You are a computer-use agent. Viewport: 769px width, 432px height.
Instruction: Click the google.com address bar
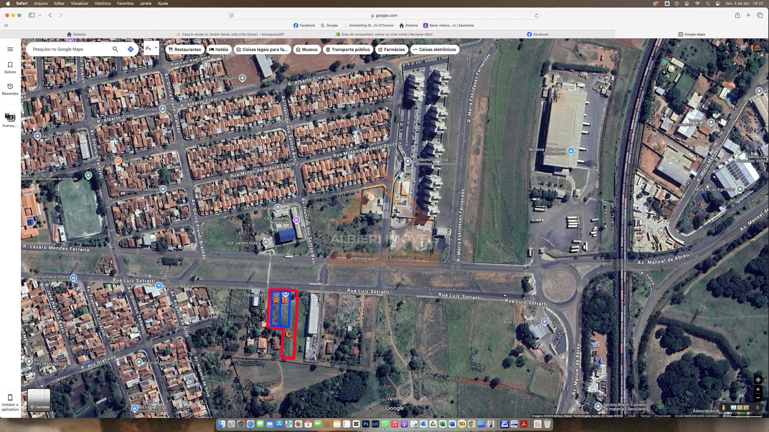point(384,16)
